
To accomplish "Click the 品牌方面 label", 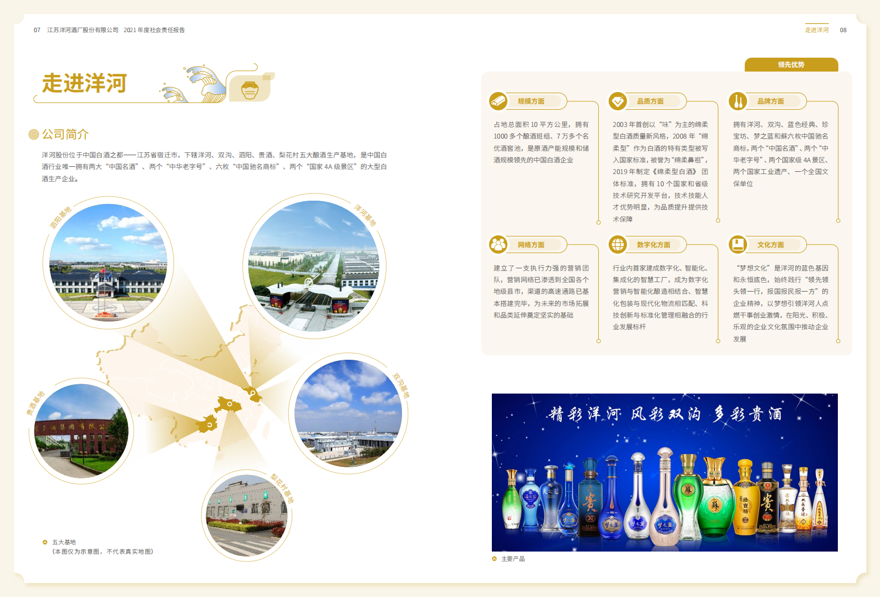I will (x=771, y=101).
